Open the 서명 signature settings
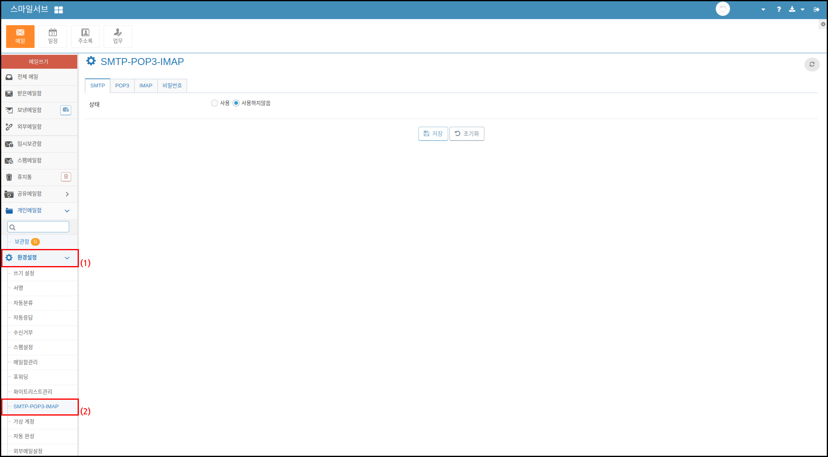The image size is (828, 457). click(x=18, y=288)
